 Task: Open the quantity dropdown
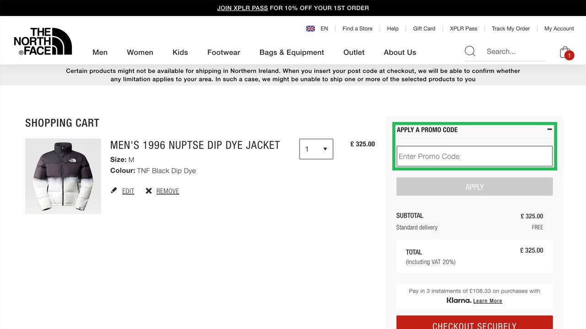coord(316,149)
